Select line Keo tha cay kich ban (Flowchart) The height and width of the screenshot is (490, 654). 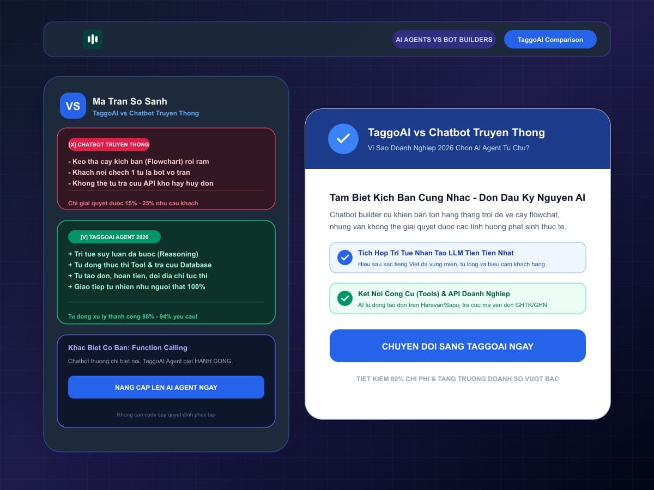pos(138,161)
